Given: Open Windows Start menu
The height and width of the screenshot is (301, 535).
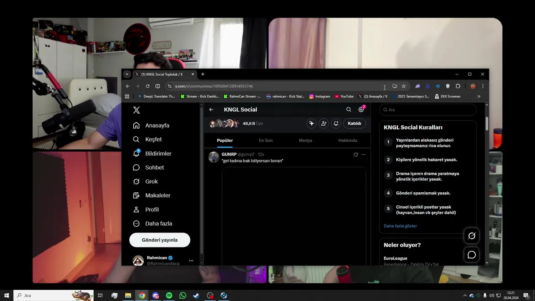Looking at the screenshot, I should click(x=7, y=296).
